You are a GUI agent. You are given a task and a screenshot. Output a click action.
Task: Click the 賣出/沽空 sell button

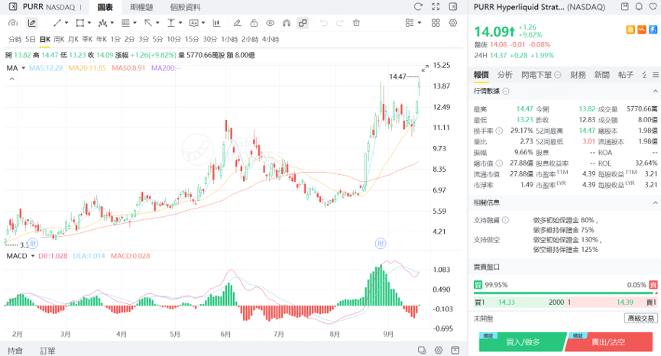609,341
